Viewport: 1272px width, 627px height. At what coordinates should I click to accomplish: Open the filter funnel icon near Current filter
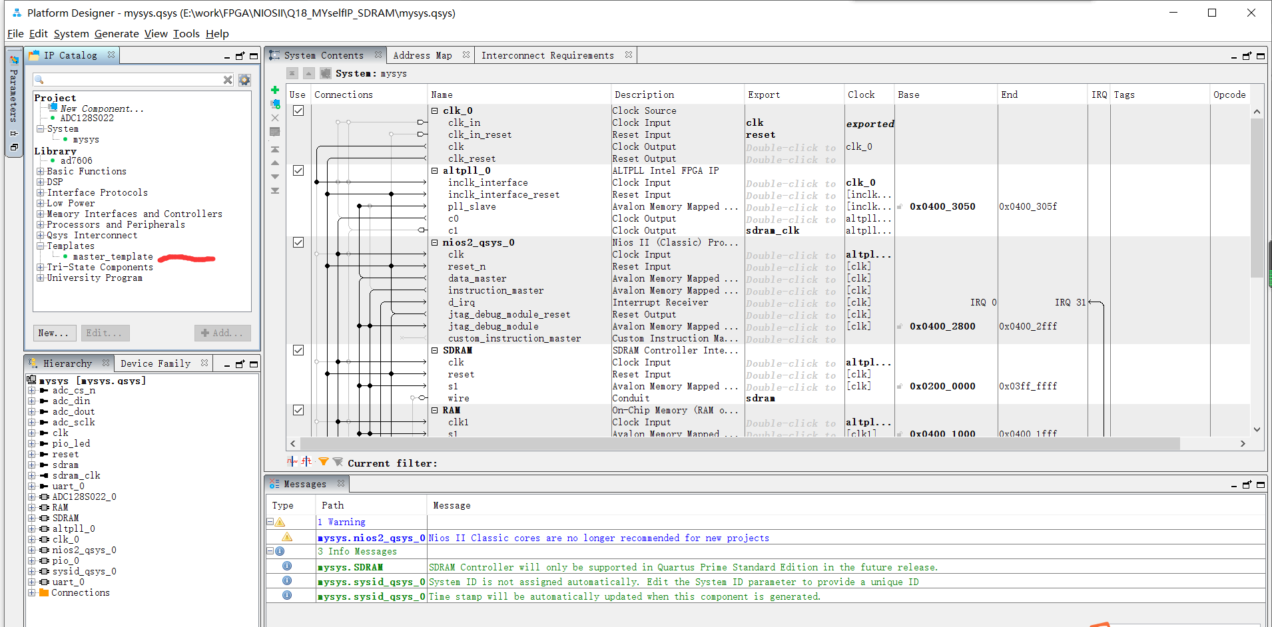pos(324,461)
